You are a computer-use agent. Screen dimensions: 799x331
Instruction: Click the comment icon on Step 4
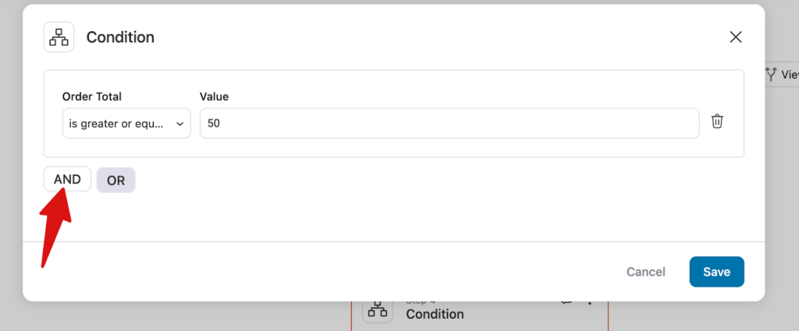[567, 301]
